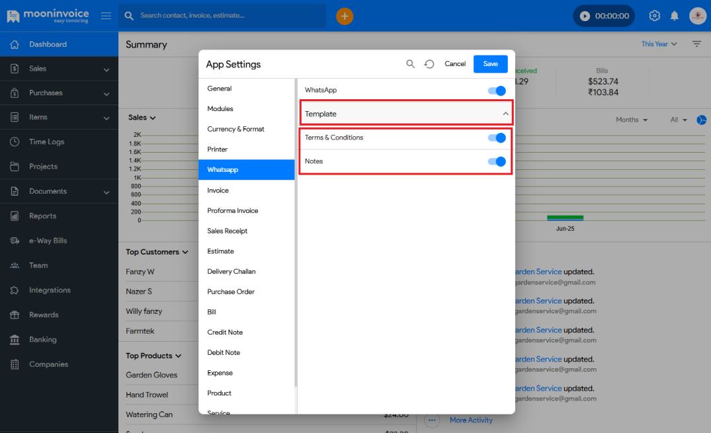711x433 pixels.
Task: Open customer Fanzy W
Action: click(140, 272)
